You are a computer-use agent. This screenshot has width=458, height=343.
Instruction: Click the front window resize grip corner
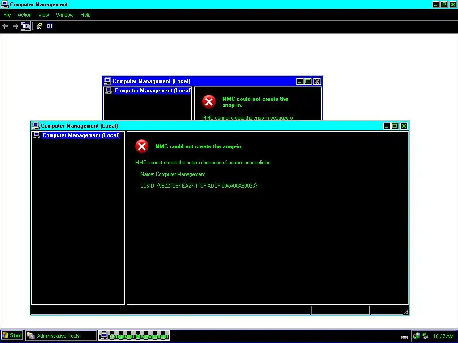tap(405, 311)
